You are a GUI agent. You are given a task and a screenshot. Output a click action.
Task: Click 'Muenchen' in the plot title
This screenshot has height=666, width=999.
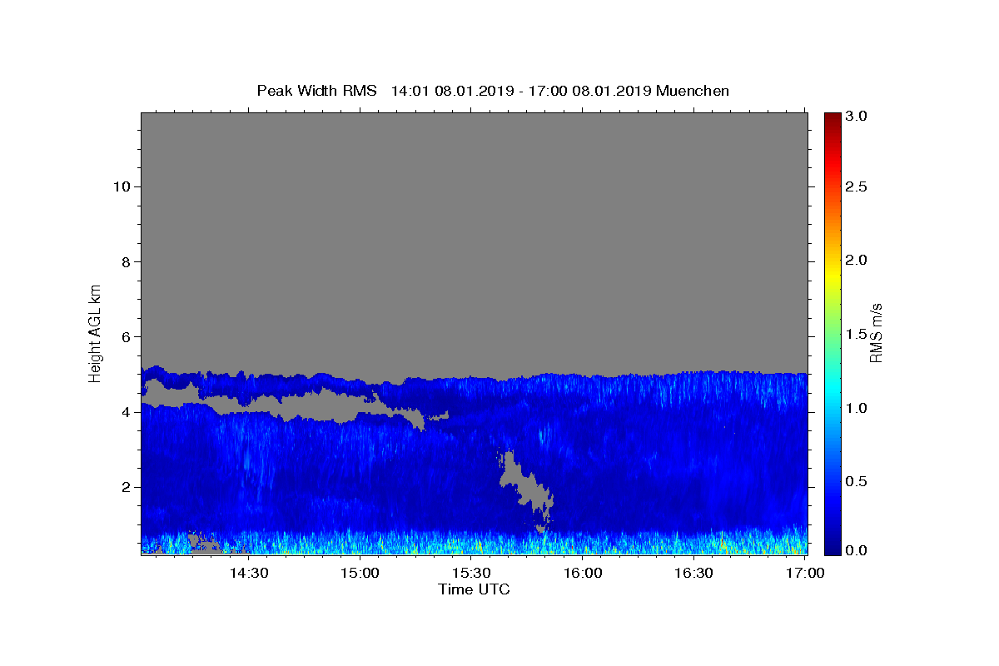point(693,91)
